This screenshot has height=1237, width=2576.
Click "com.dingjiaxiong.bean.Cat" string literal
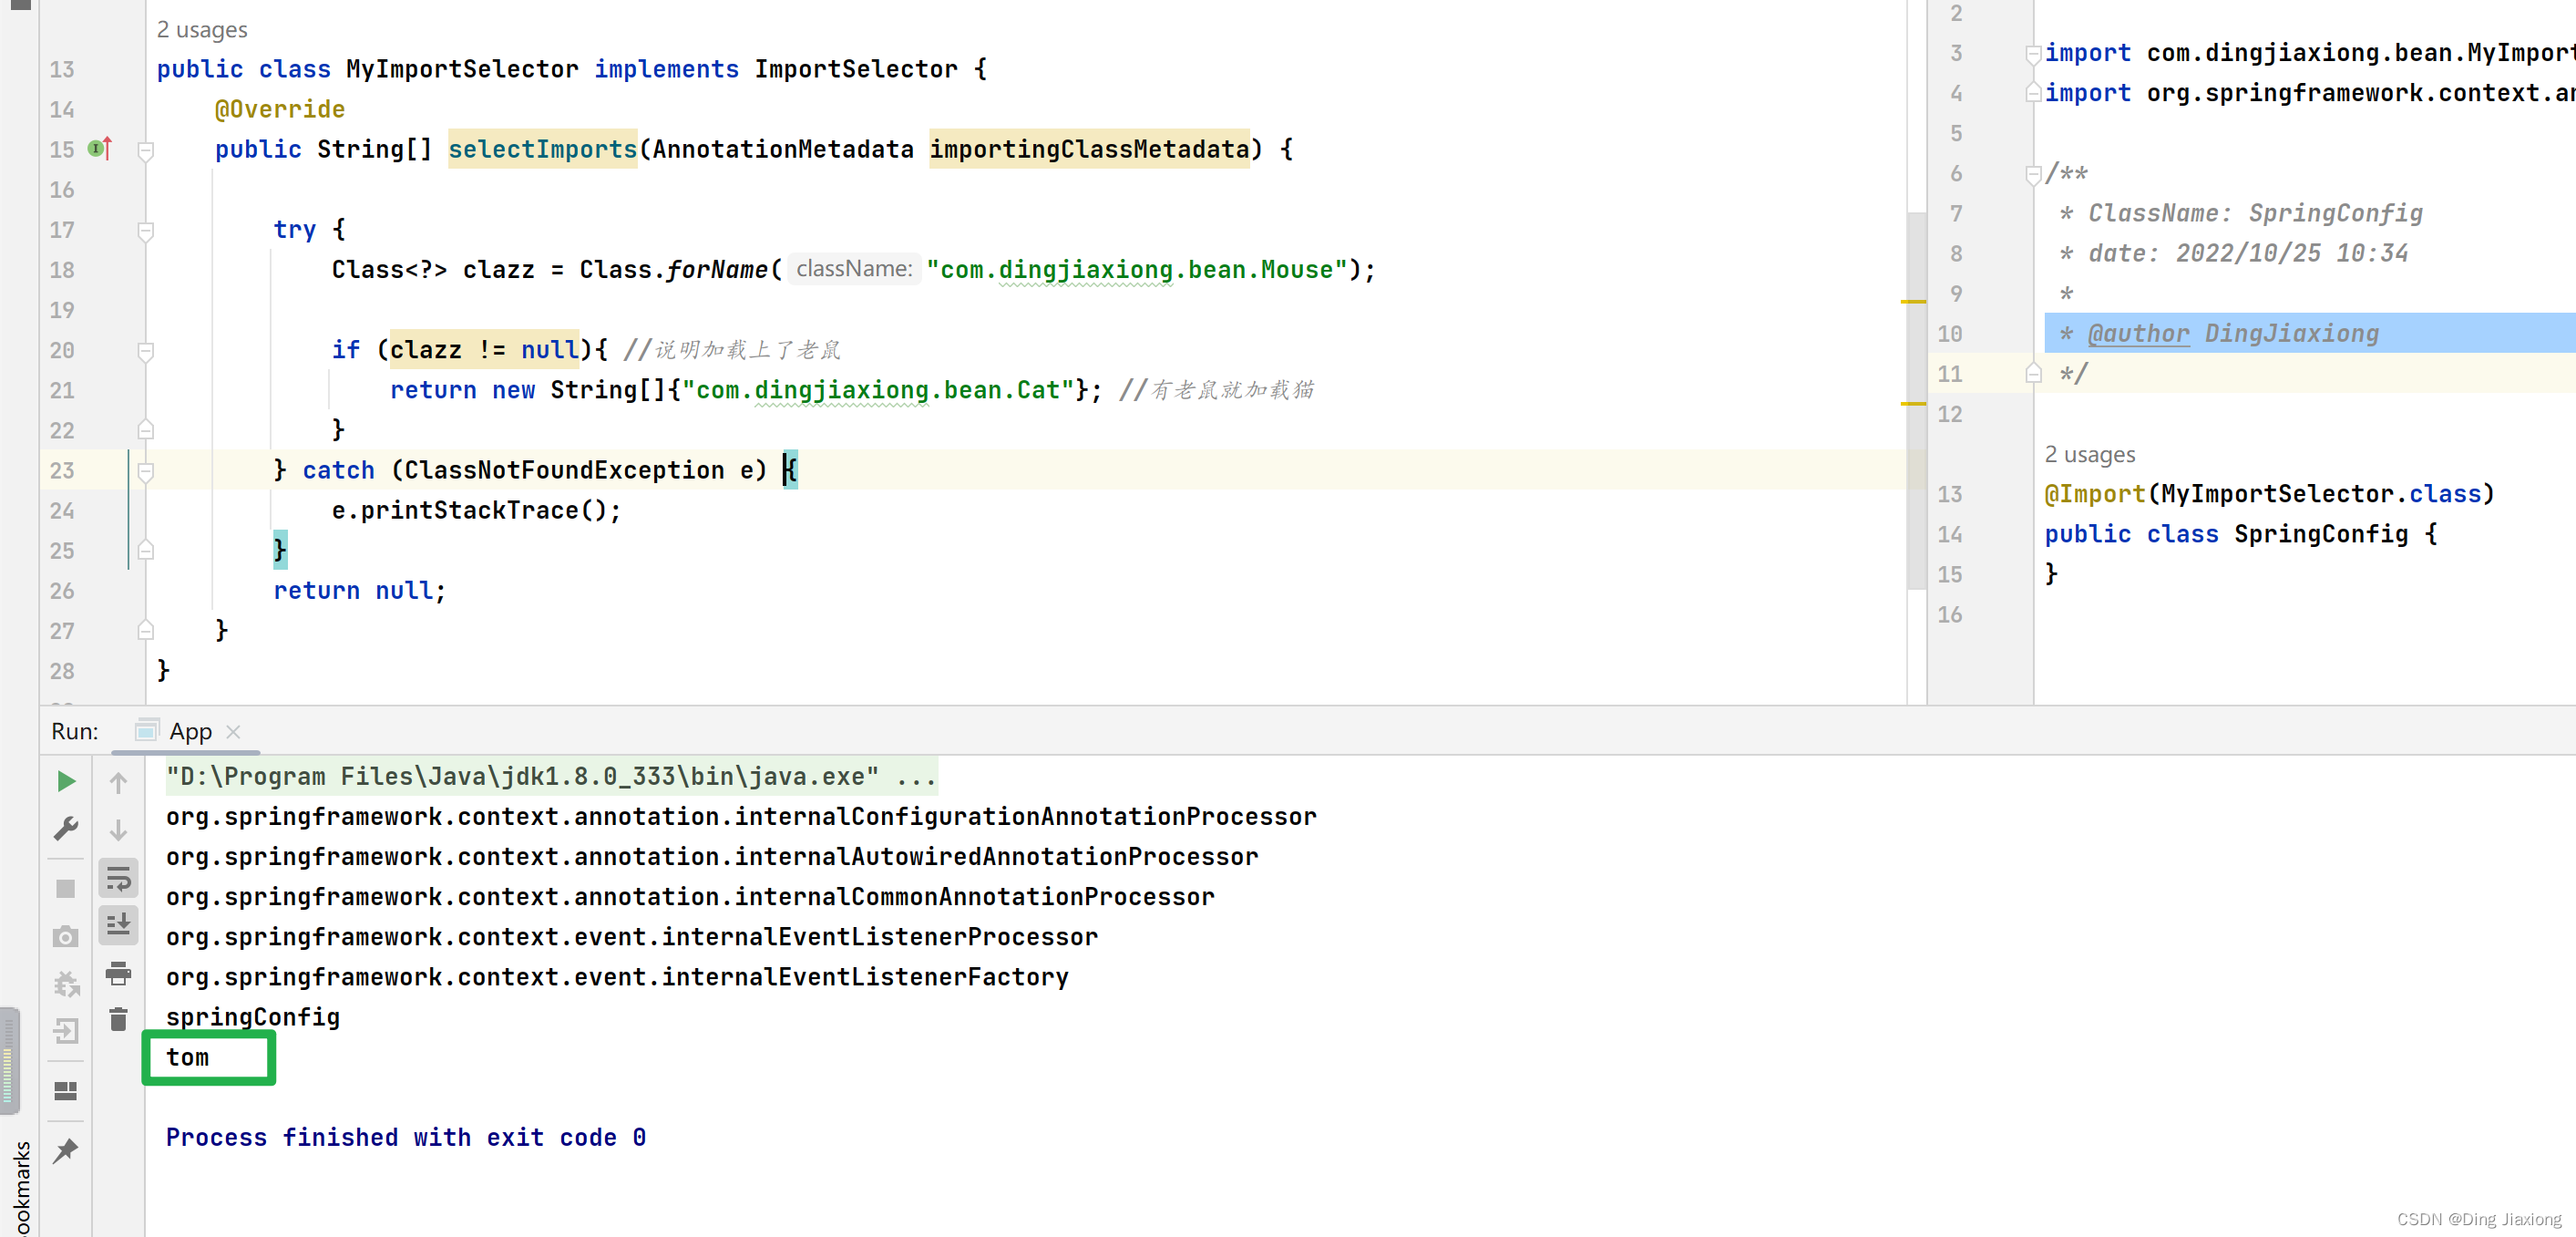885,390
